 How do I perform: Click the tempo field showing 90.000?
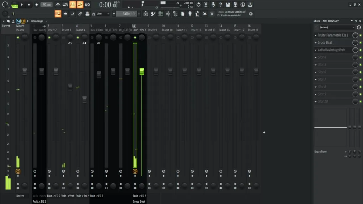[47, 5]
